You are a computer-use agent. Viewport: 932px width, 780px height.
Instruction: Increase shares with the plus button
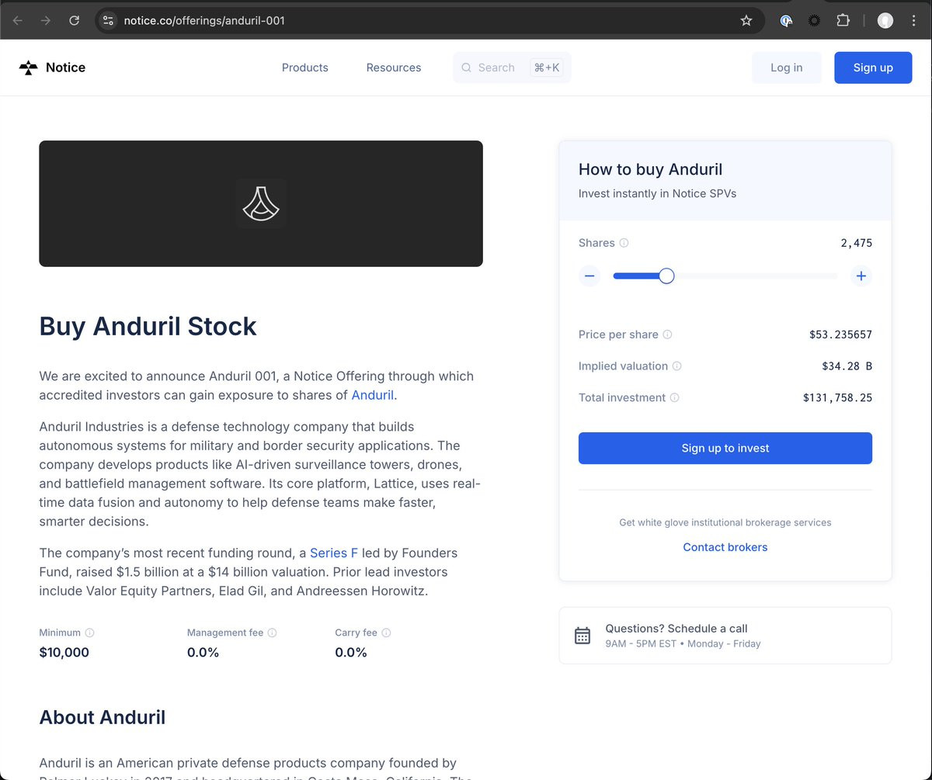[861, 276]
